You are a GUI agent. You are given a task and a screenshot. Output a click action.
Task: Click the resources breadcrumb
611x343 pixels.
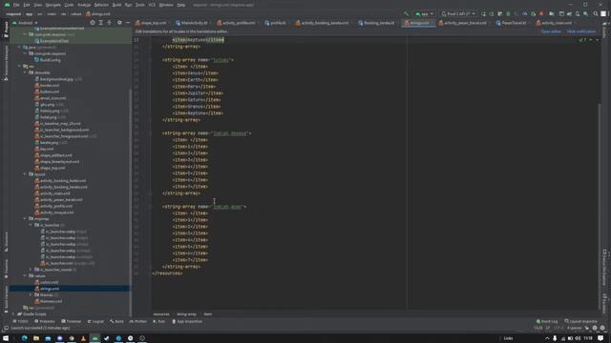coord(161,314)
